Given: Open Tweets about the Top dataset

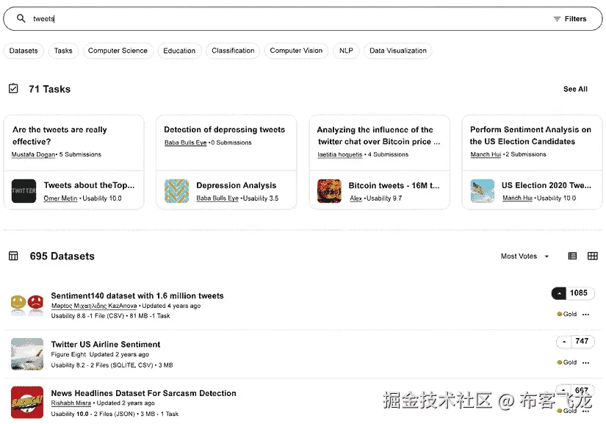Looking at the screenshot, I should 90,185.
